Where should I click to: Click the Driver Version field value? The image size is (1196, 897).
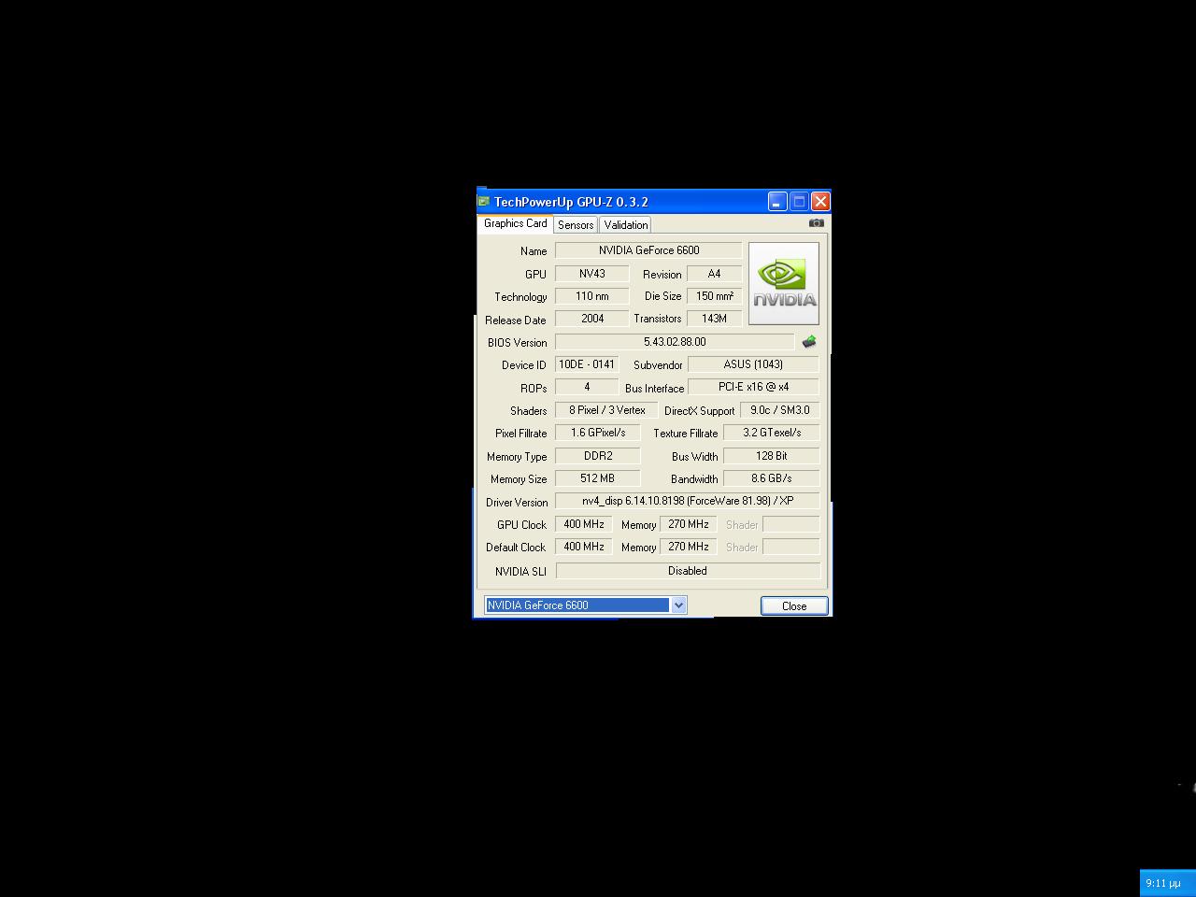click(x=687, y=501)
